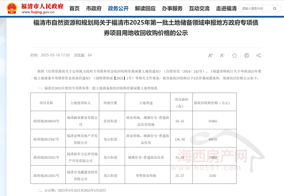The width and height of the screenshot is (284, 196).
Task: Click the 福清市人民政府 title logo text
Action: pyautogui.click(x=42, y=6)
